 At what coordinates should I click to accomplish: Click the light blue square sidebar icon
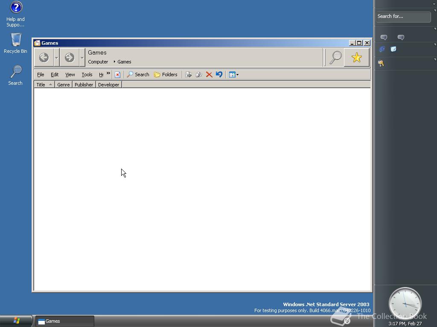pyautogui.click(x=393, y=49)
